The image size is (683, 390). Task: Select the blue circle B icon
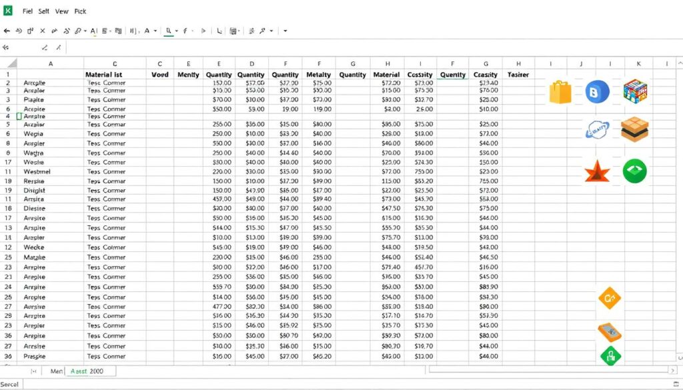597,92
